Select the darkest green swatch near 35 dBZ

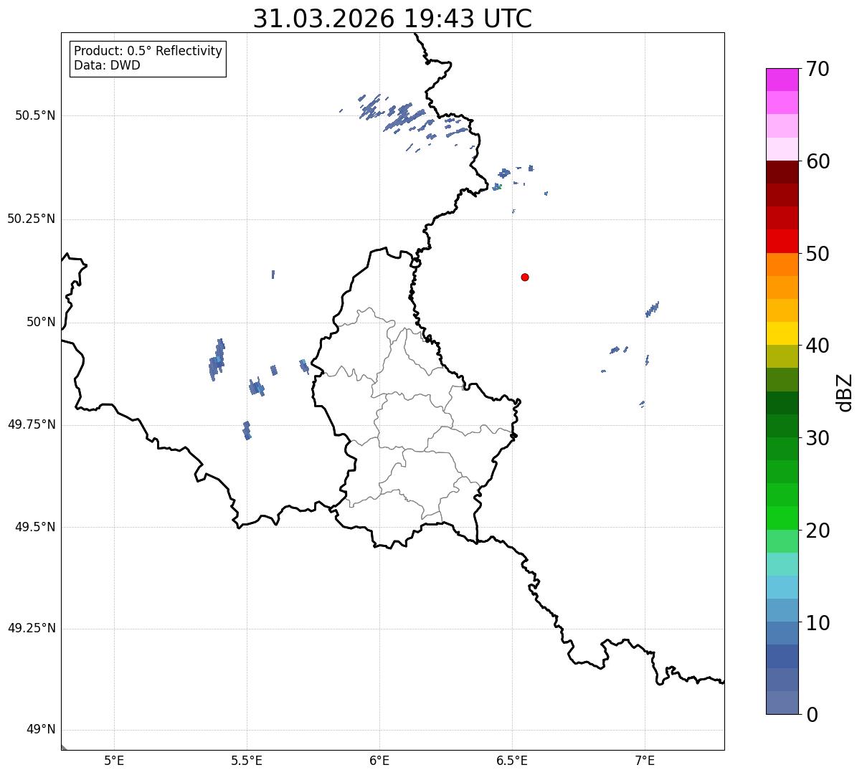[782, 403]
